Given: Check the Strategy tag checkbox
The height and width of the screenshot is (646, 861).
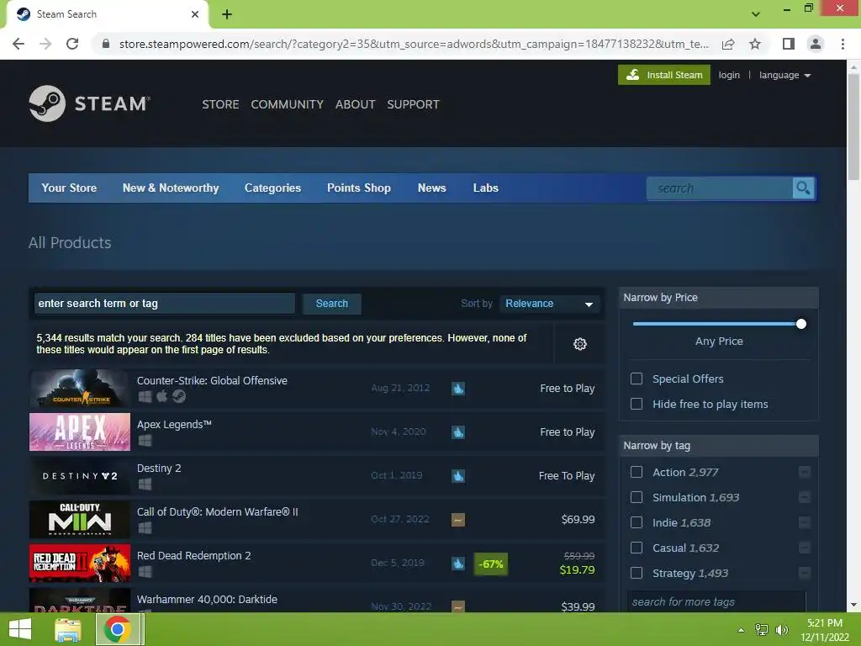Looking at the screenshot, I should (637, 573).
